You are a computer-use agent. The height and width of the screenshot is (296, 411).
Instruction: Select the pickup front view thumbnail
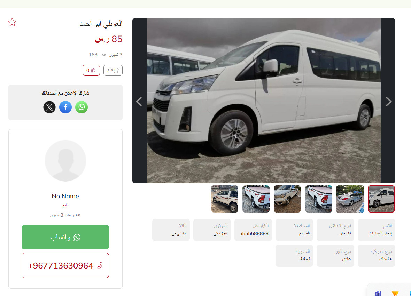pos(287,199)
